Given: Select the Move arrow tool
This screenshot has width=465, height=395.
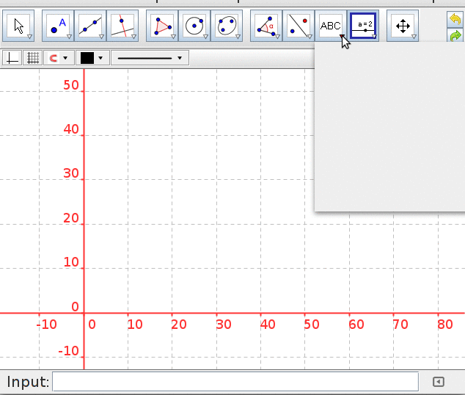Looking at the screenshot, I should pos(18,26).
